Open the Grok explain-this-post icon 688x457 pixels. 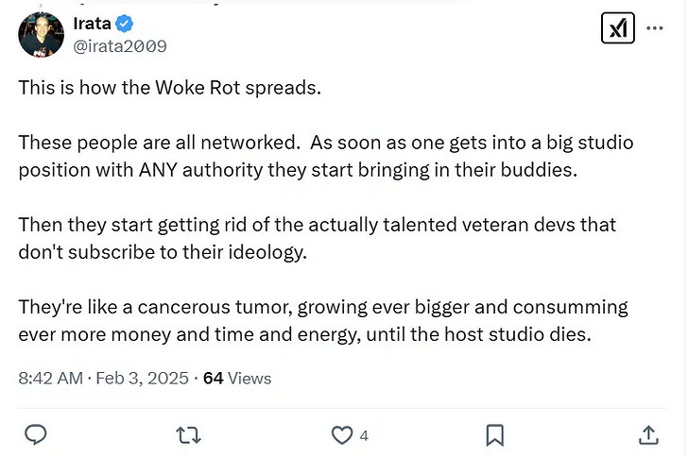coord(618,28)
